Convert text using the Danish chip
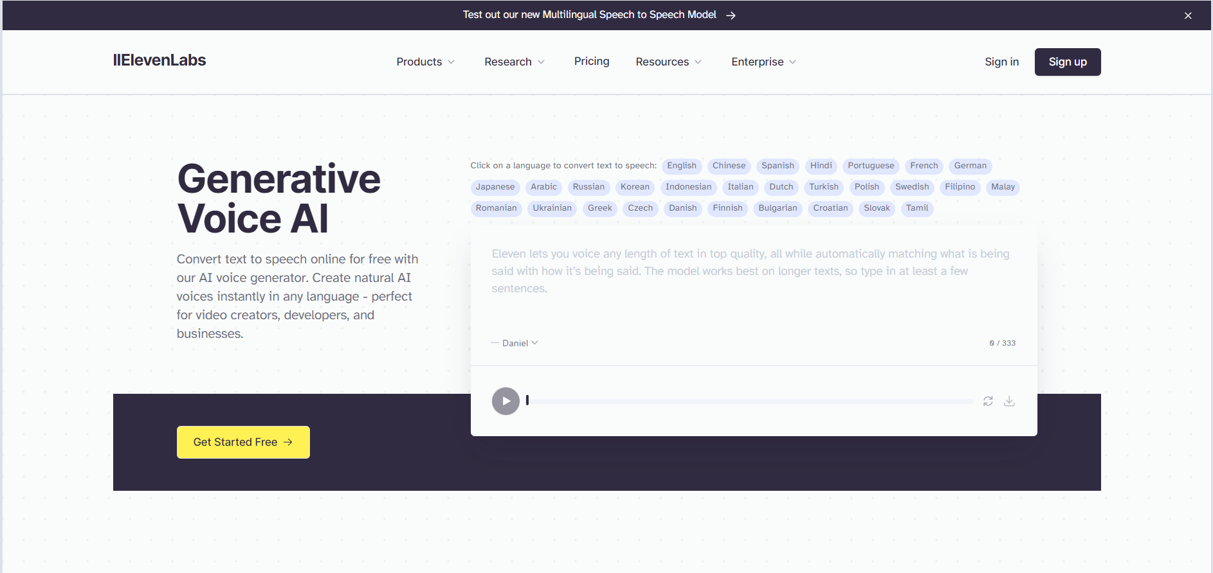Screen dimensions: 1213x573 (682, 208)
